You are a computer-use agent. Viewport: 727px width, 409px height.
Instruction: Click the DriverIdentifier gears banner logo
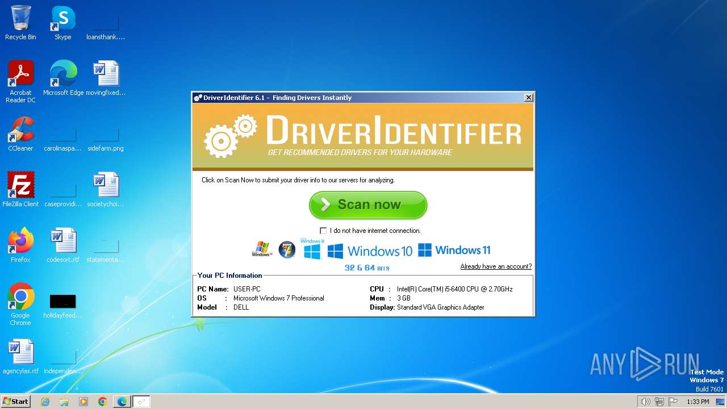230,135
